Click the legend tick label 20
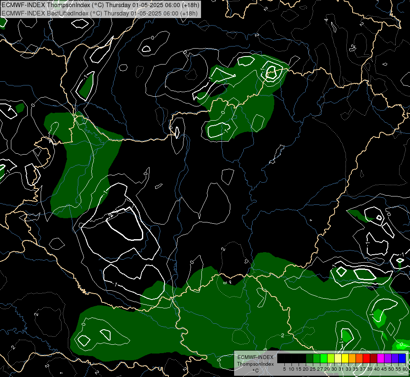 (x=306, y=369)
